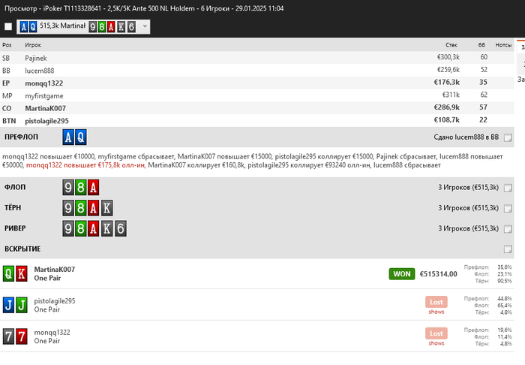
Task: Click the 9 card on the РИВЕР row
Action: pyautogui.click(x=68, y=228)
